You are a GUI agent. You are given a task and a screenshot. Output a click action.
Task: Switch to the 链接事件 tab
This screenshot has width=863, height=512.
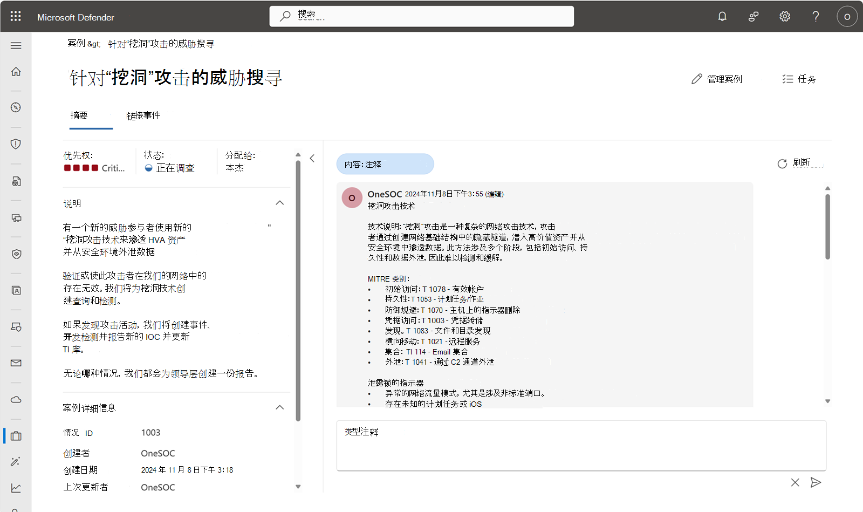click(143, 115)
